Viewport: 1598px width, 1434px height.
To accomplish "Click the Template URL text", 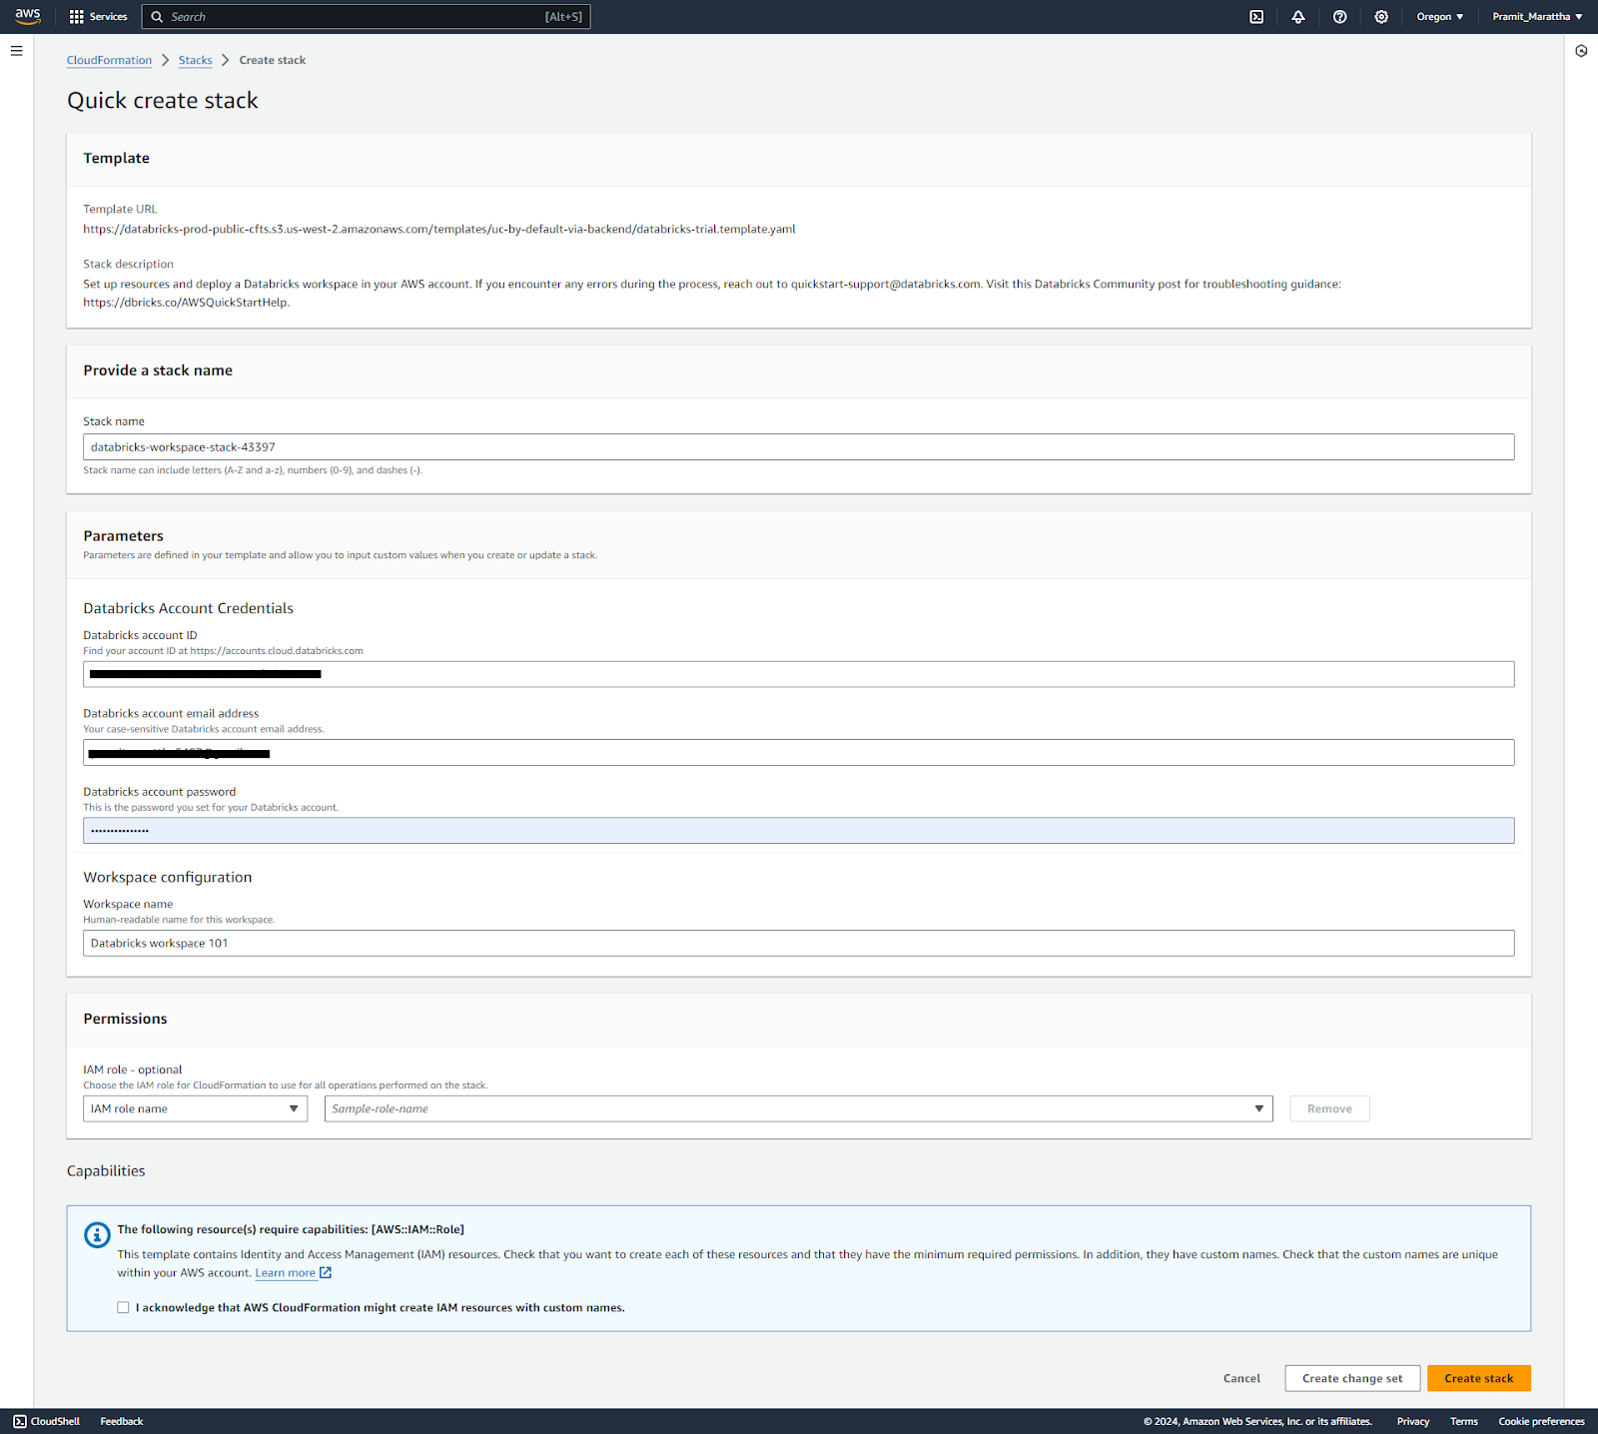I will 439,229.
